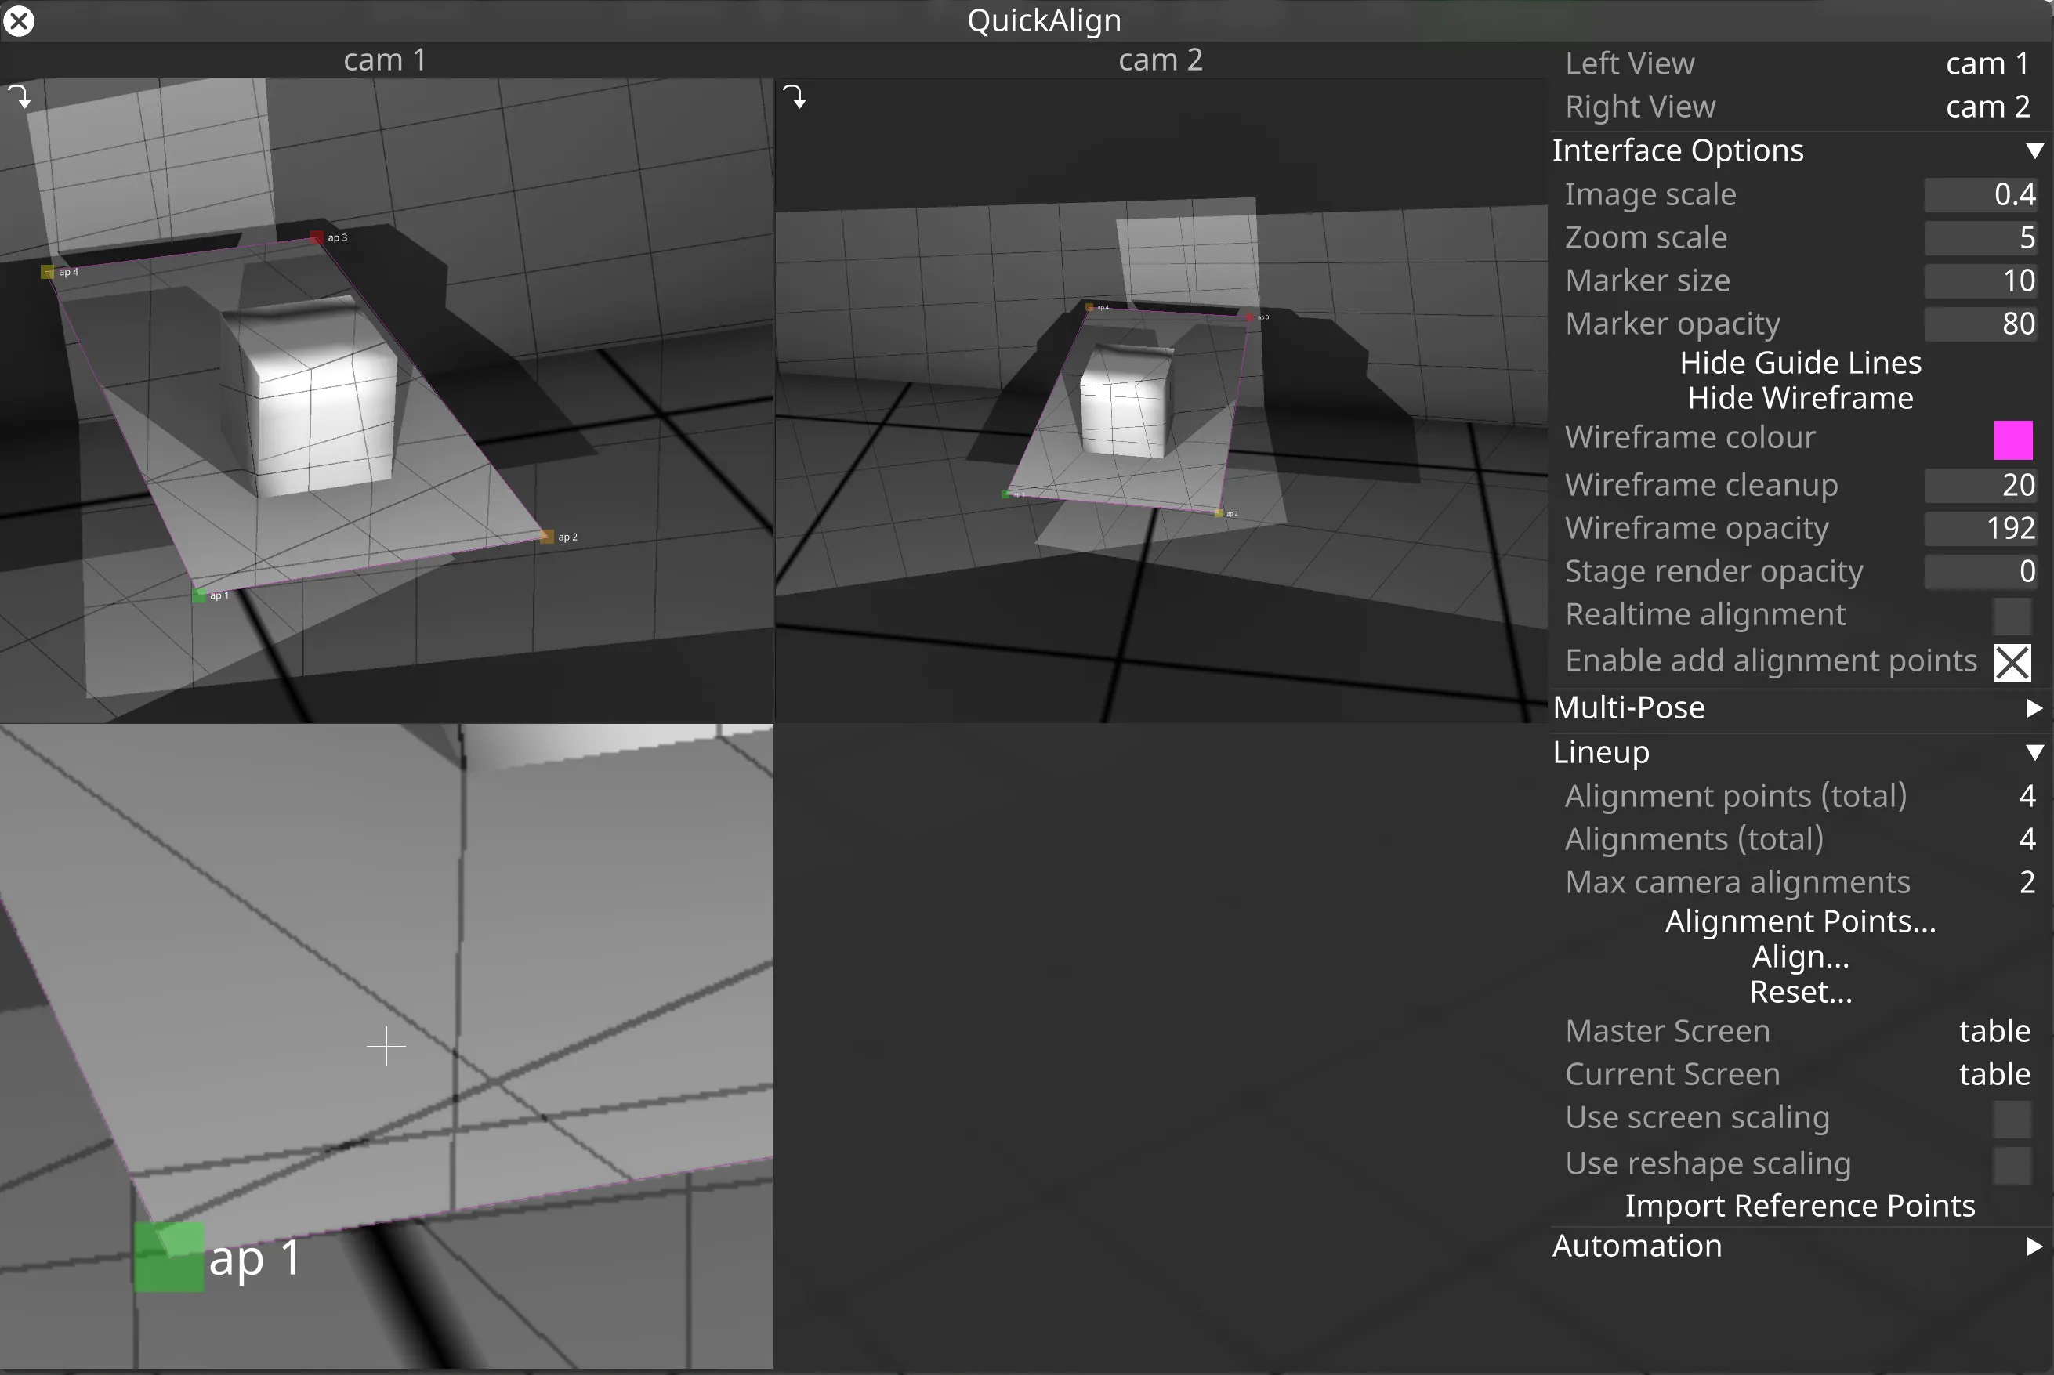Click the Wireframe opacity value field
The image size is (2054, 1375).
click(x=1980, y=528)
